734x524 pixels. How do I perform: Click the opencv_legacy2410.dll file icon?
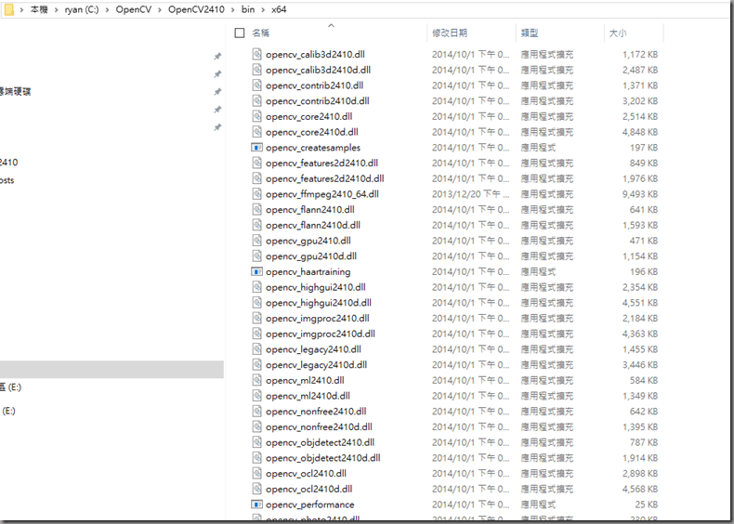256,348
